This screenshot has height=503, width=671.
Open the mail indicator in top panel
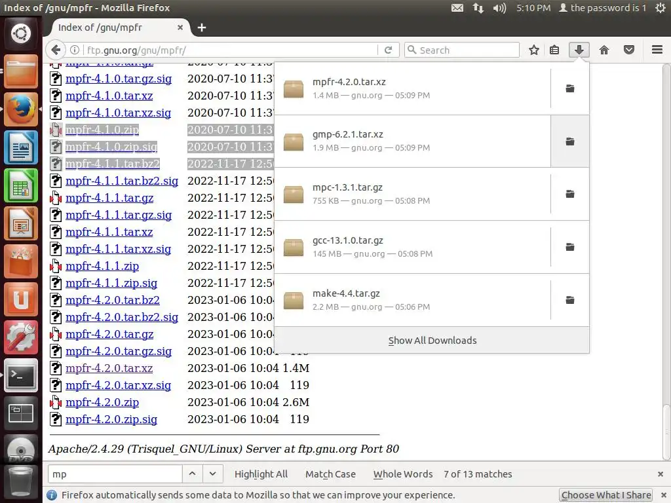457,8
